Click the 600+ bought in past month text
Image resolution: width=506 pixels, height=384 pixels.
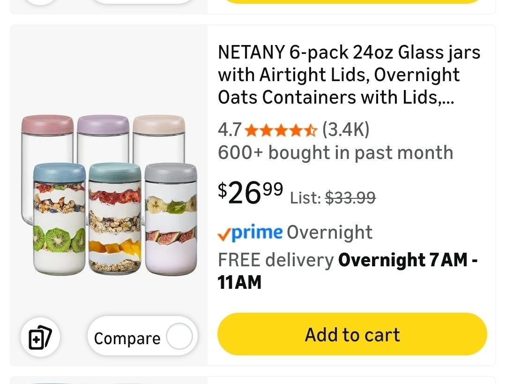click(x=335, y=153)
